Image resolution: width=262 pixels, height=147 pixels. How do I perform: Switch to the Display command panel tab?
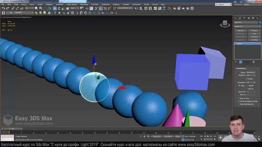tap(253, 18)
